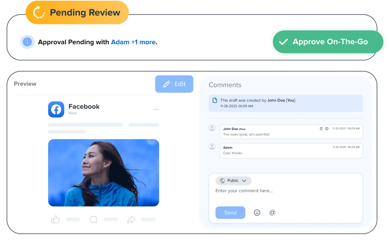Viewport: 389px width, 242px height.
Task: Click the Pending Review status badge
Action: coord(77,12)
